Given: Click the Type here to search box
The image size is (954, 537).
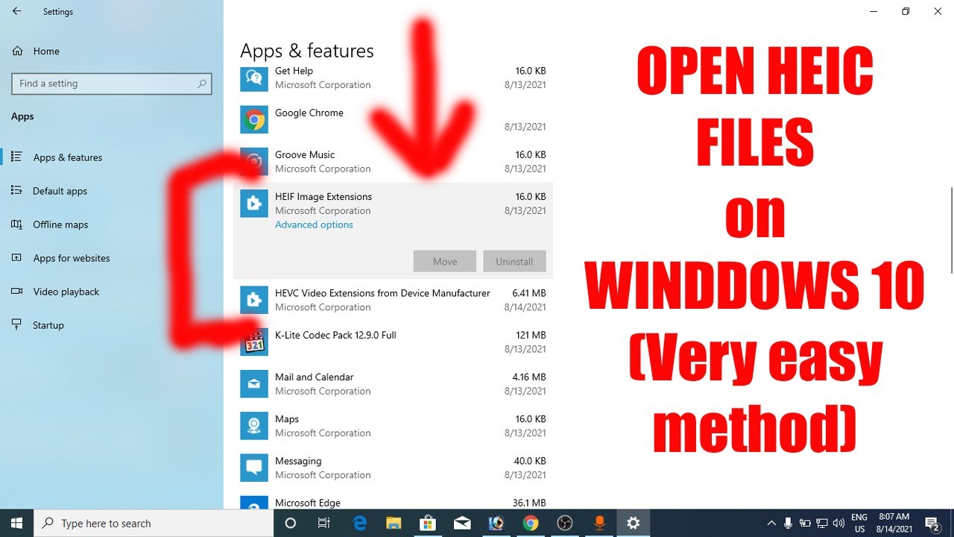Looking at the screenshot, I should 154,523.
